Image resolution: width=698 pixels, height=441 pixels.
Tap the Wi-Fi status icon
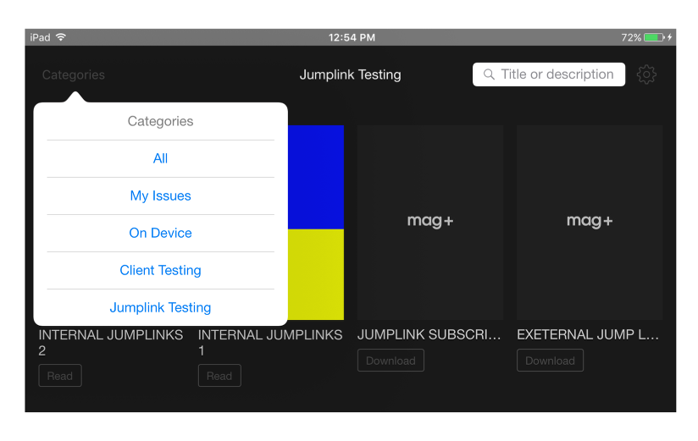[x=61, y=37]
